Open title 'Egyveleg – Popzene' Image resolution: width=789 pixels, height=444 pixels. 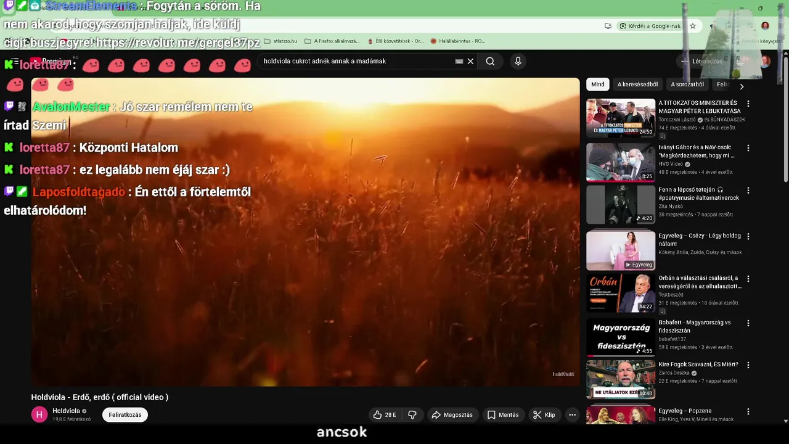click(685, 411)
